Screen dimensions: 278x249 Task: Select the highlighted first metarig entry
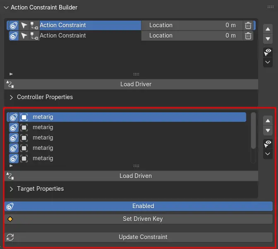(127, 117)
